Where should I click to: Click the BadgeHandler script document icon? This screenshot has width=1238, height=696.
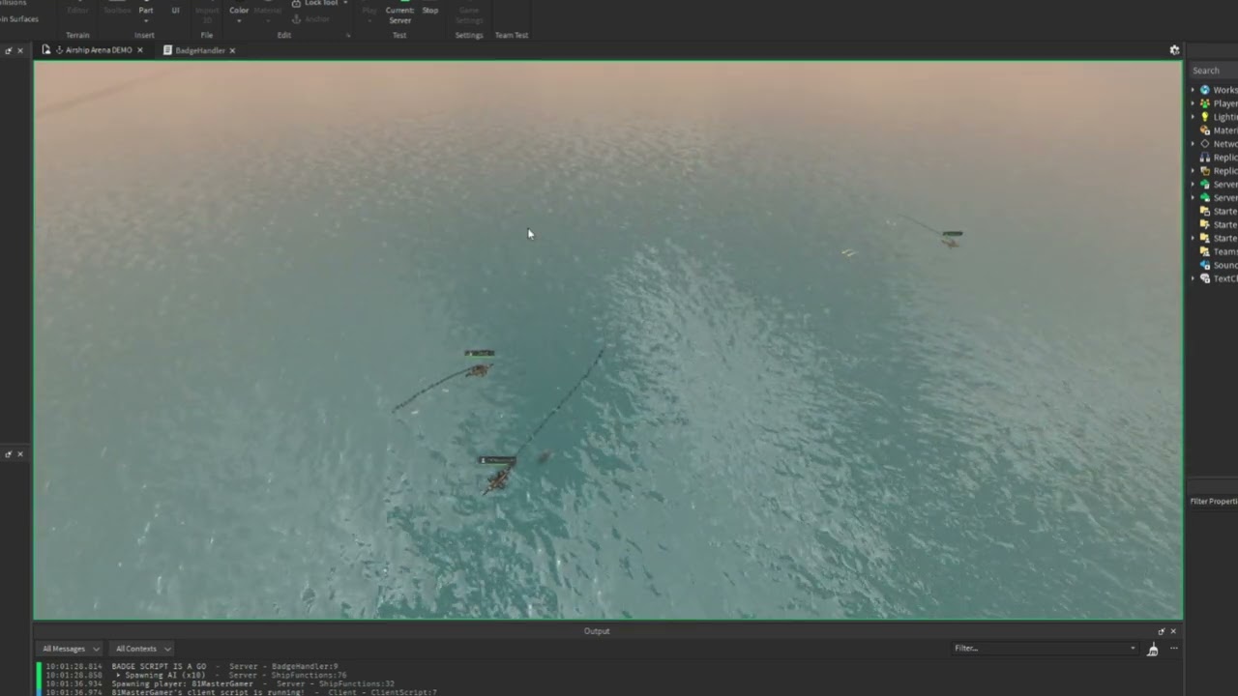(x=167, y=50)
